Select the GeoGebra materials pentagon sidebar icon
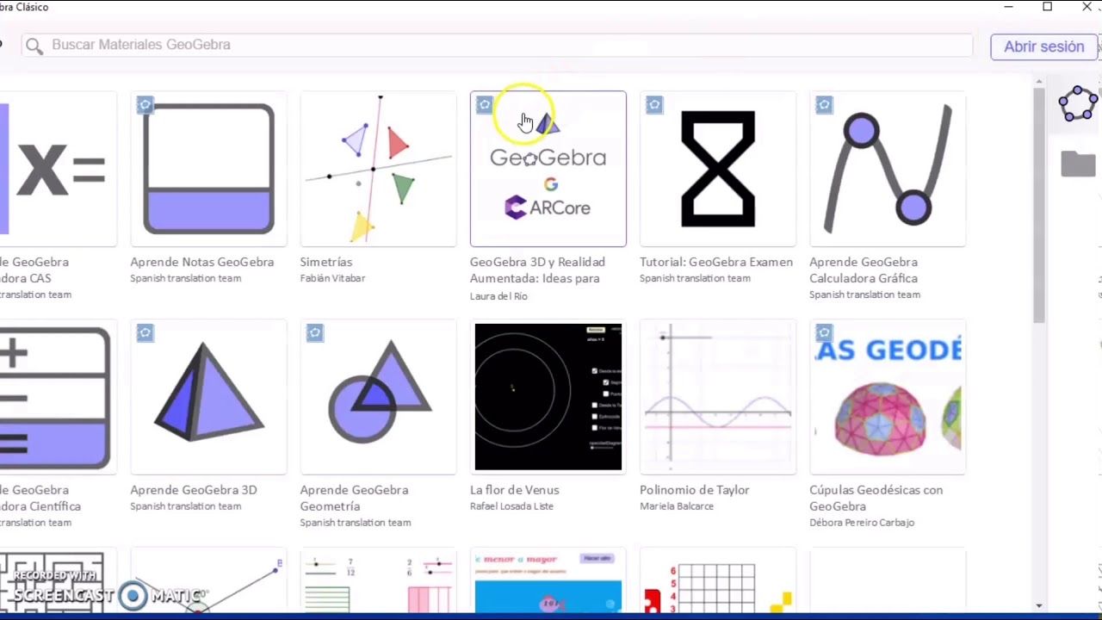The image size is (1102, 620). click(1078, 104)
